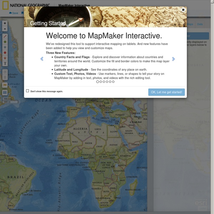Screen dimensions: 214x214
Task: Select the first slide indicator dot
Action: (x=97, y=82)
